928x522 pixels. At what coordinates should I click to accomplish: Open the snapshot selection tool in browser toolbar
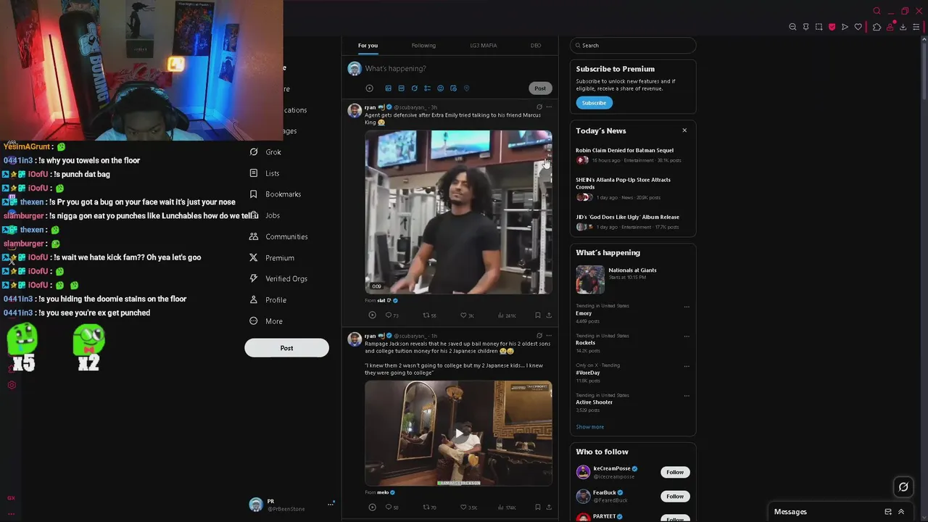tap(819, 27)
